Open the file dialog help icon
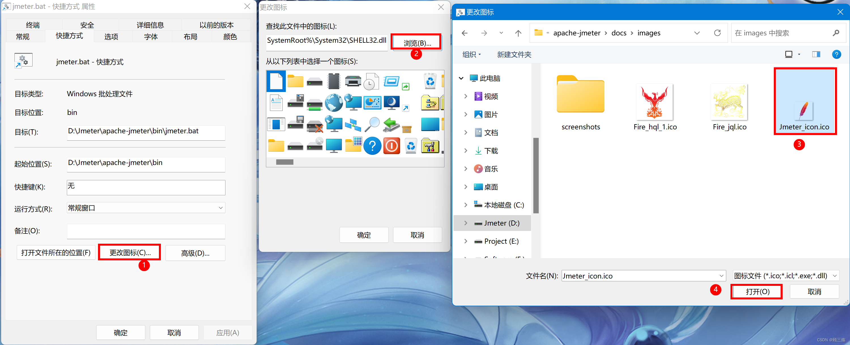 pos(836,54)
